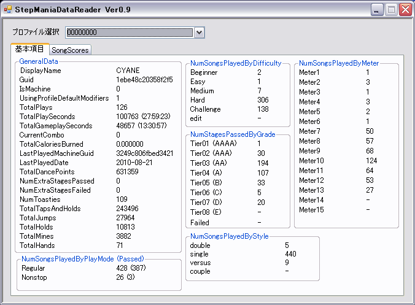Click the TotalDancePoints value 631359
This screenshot has height=305, width=415.
point(127,172)
